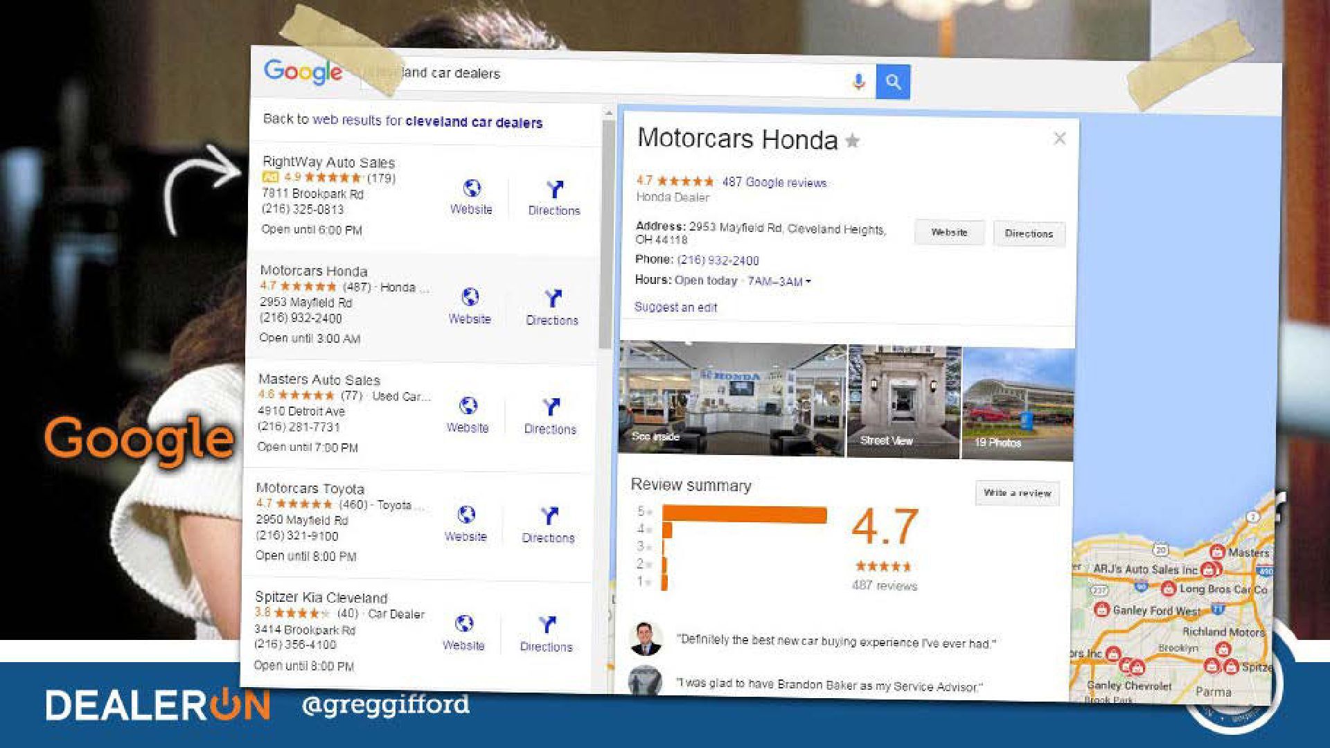1330x748 pixels.
Task: Click Open until 3:00 AM text for Motorcars Honda
Action: coord(310,338)
